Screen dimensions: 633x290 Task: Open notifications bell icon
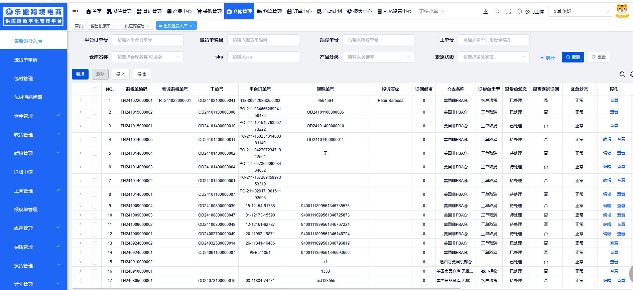[x=519, y=11]
